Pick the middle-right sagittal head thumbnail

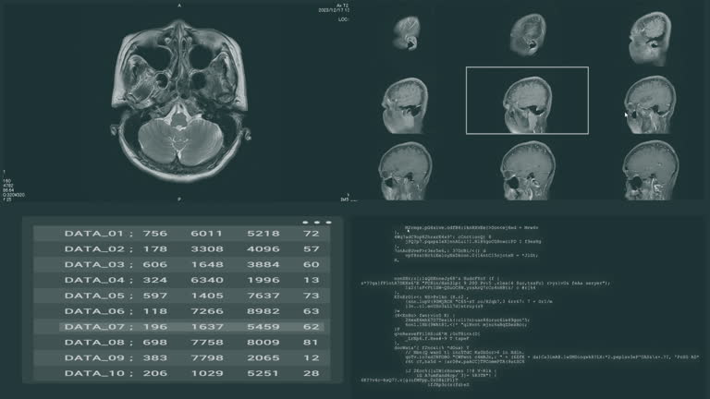tap(650, 104)
